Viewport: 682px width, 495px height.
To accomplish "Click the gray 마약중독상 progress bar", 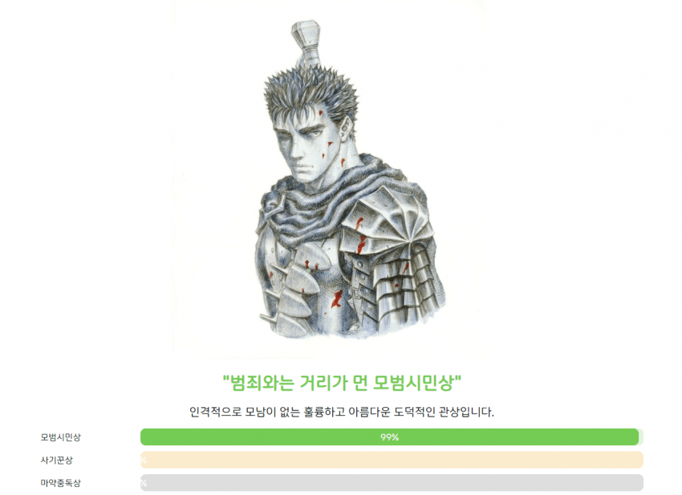I will pos(392,483).
